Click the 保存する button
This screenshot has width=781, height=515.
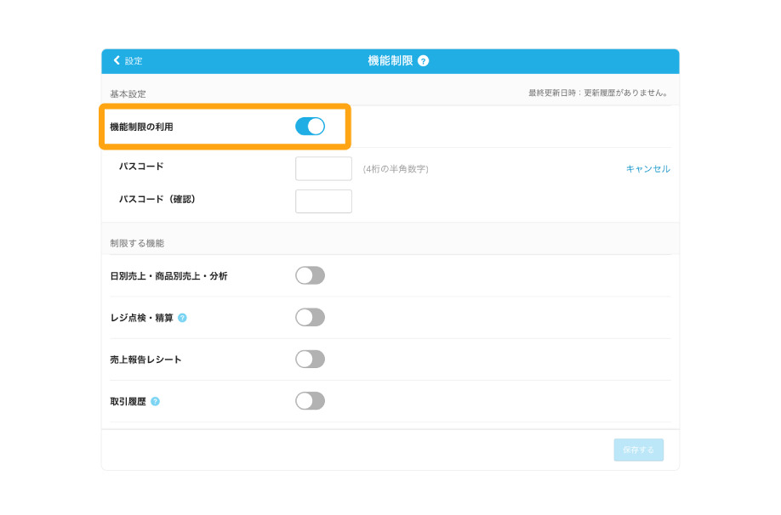tap(639, 450)
